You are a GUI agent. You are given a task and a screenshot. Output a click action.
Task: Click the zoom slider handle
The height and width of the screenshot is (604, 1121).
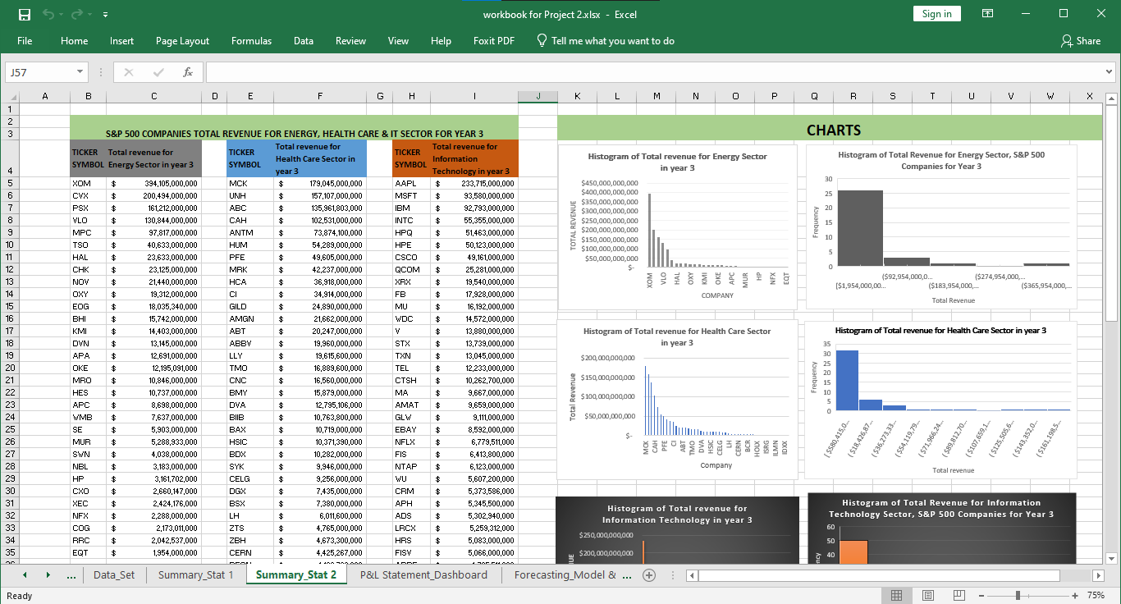(x=1018, y=595)
